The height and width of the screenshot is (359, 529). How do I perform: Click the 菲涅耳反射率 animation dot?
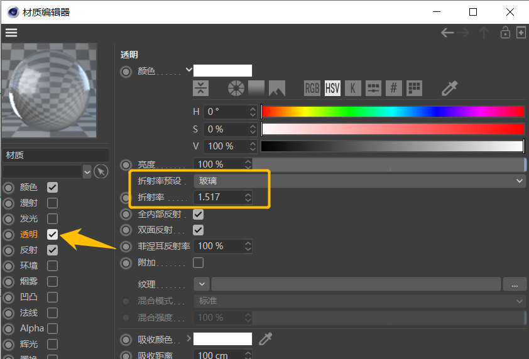pos(126,247)
